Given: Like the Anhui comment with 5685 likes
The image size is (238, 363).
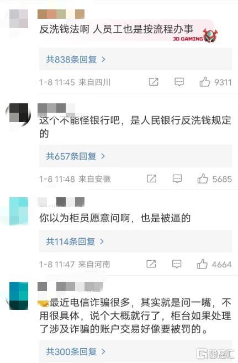Looking at the screenshot, I should pos(203,178).
